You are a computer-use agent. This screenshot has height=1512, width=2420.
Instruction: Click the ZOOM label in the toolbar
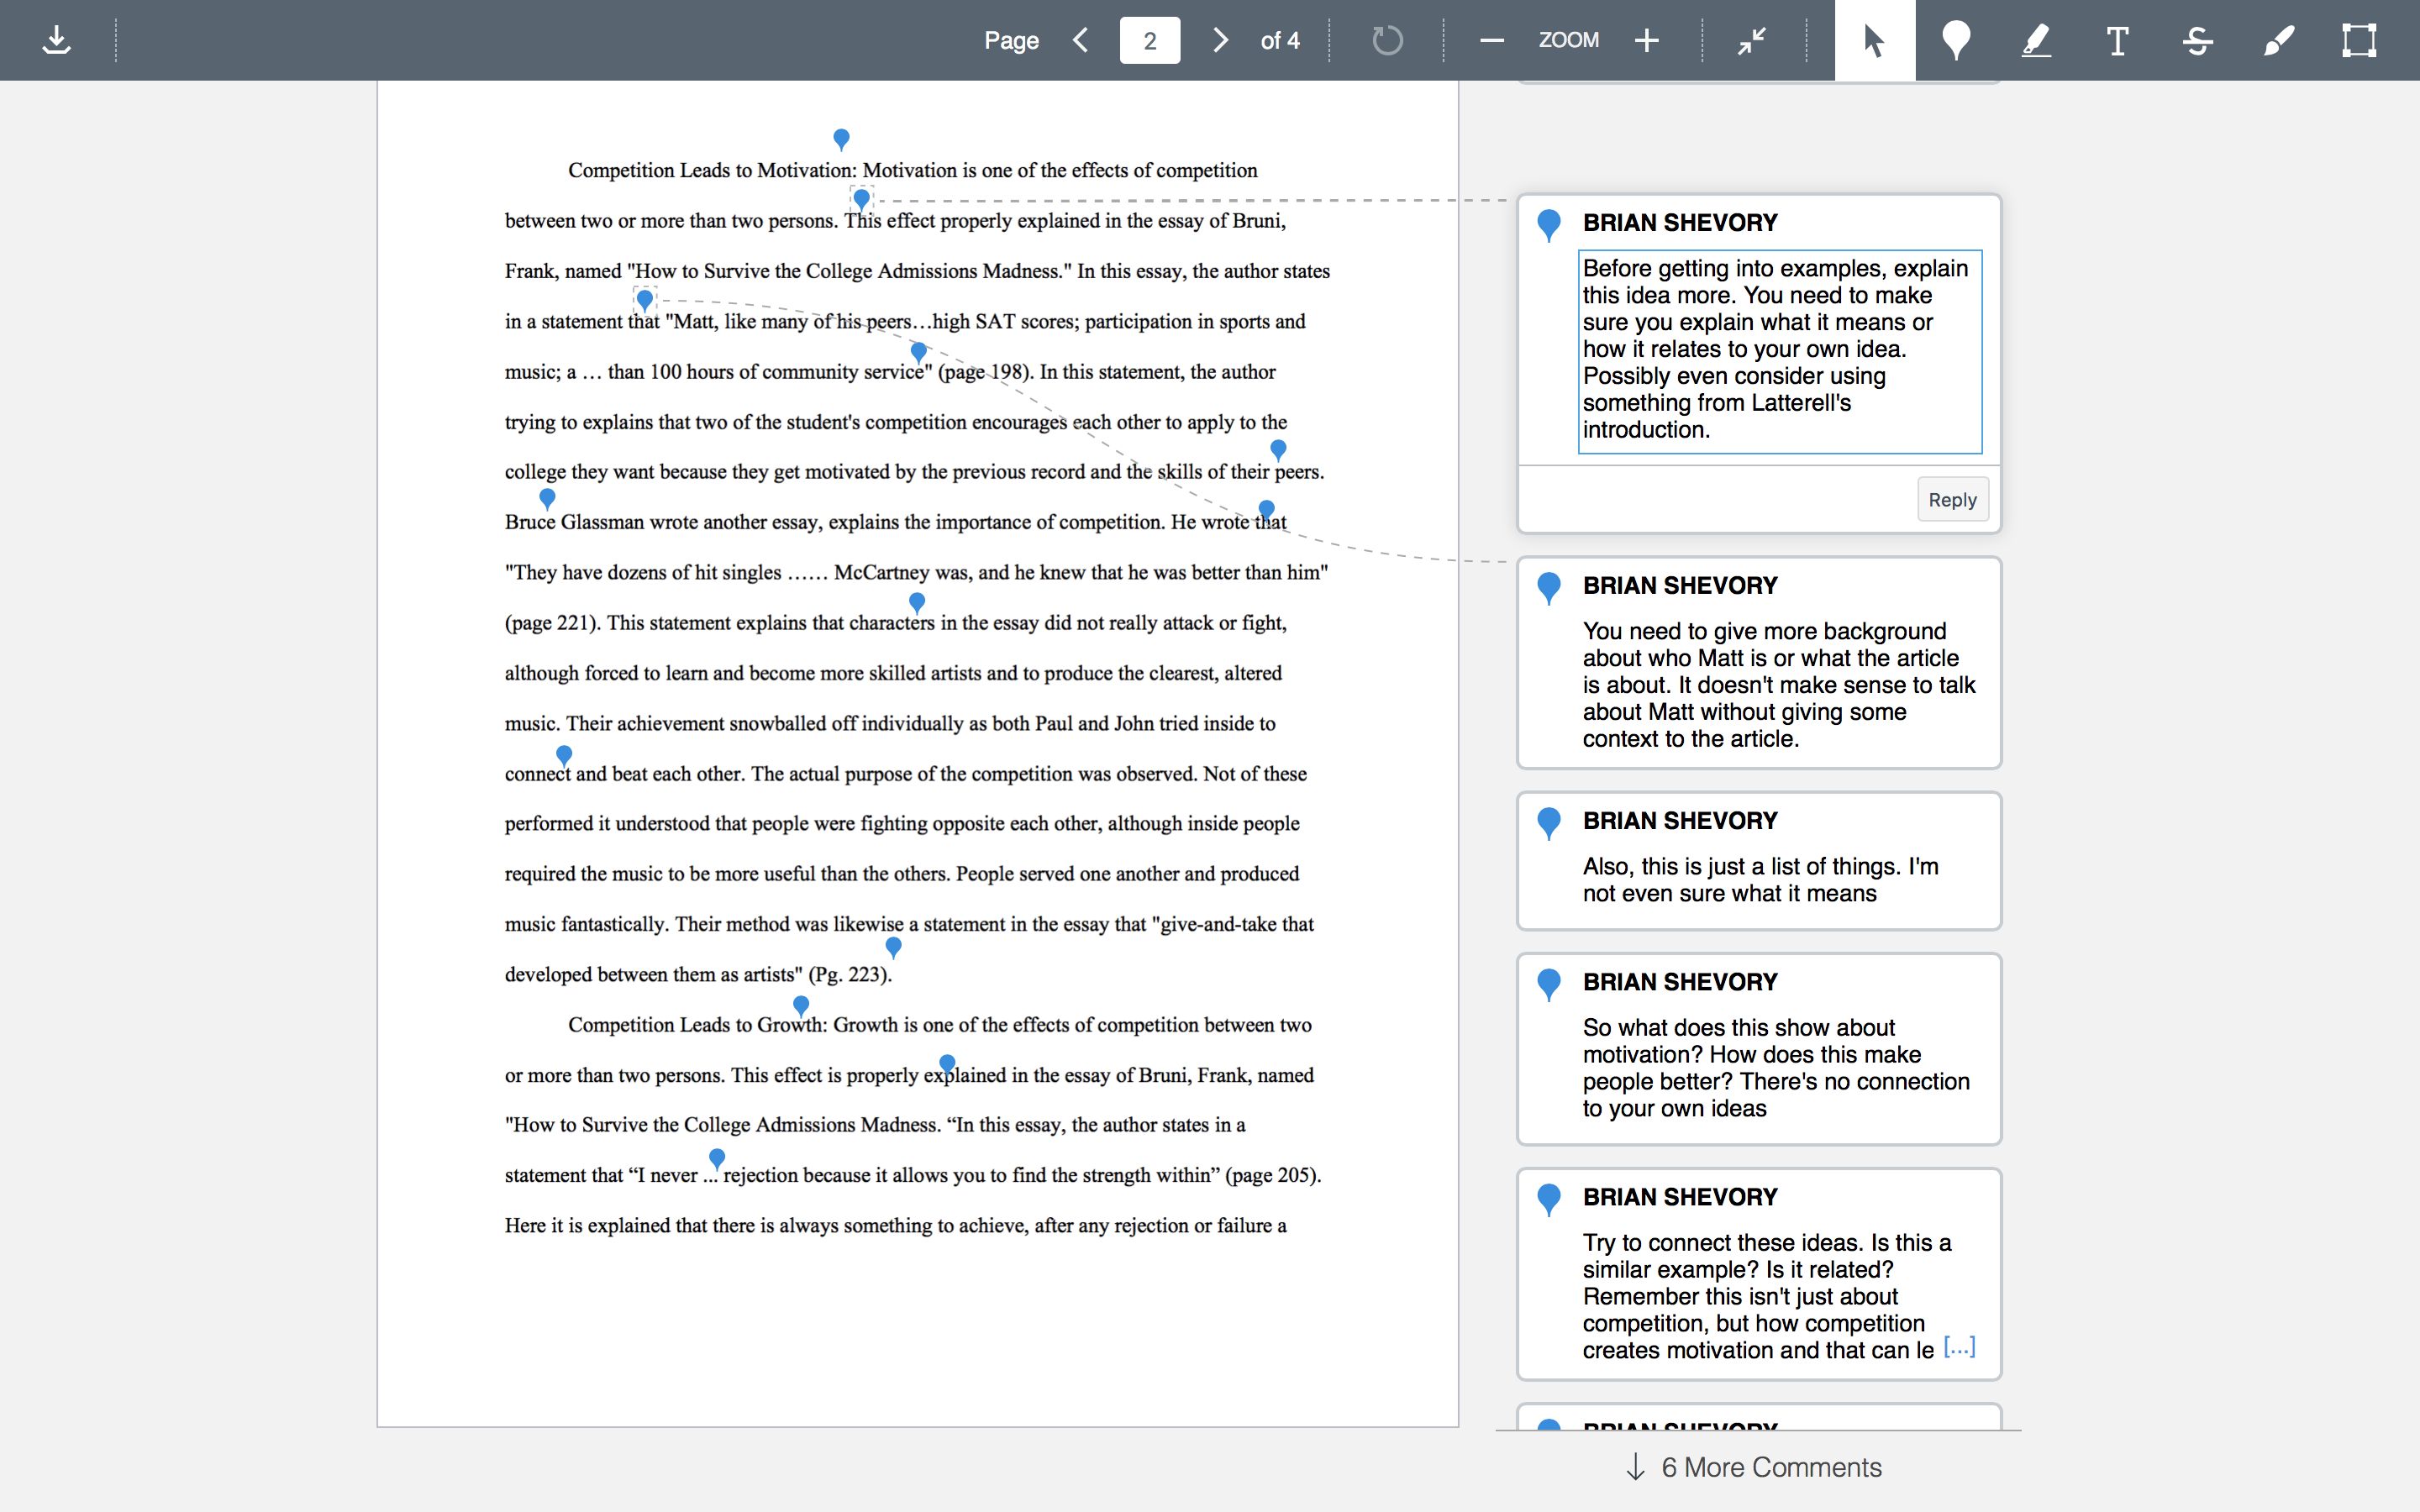[1568, 40]
